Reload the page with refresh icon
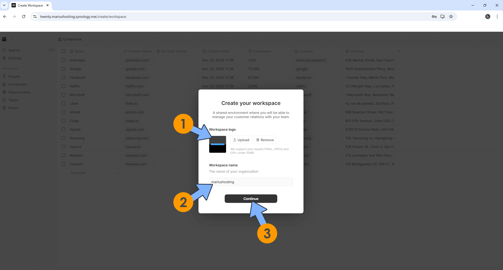 (24, 17)
